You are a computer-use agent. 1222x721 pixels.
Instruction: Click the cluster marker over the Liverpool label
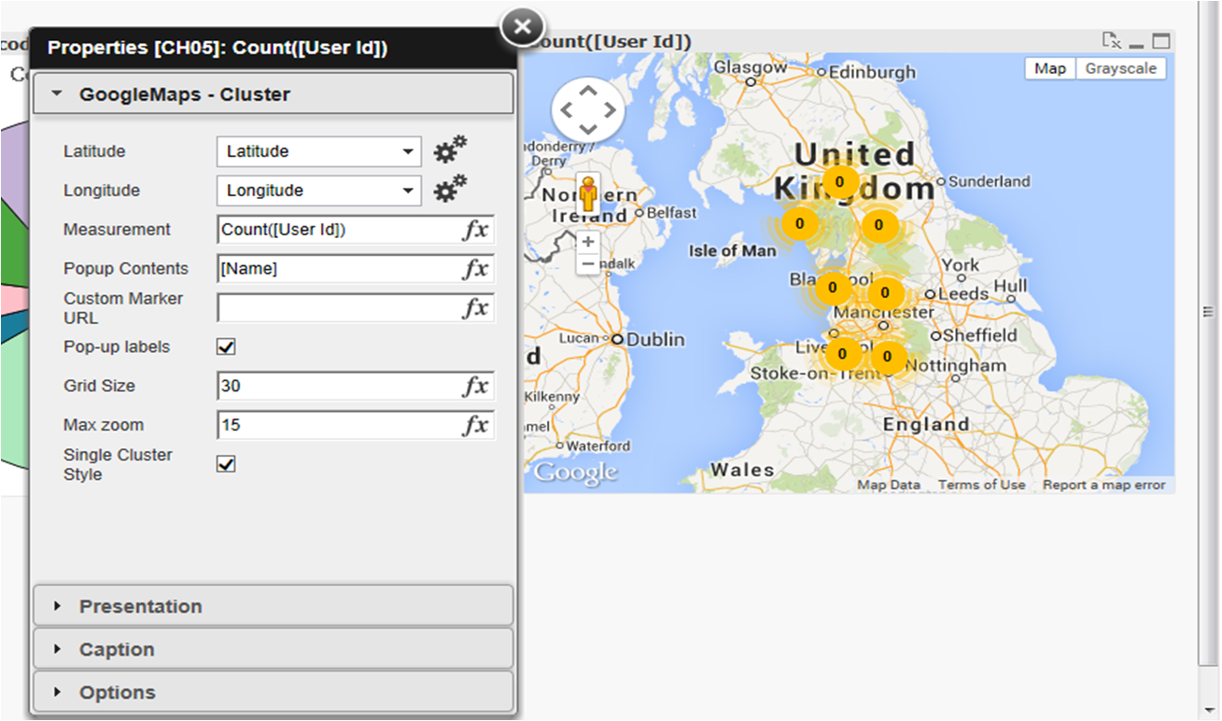(x=843, y=354)
